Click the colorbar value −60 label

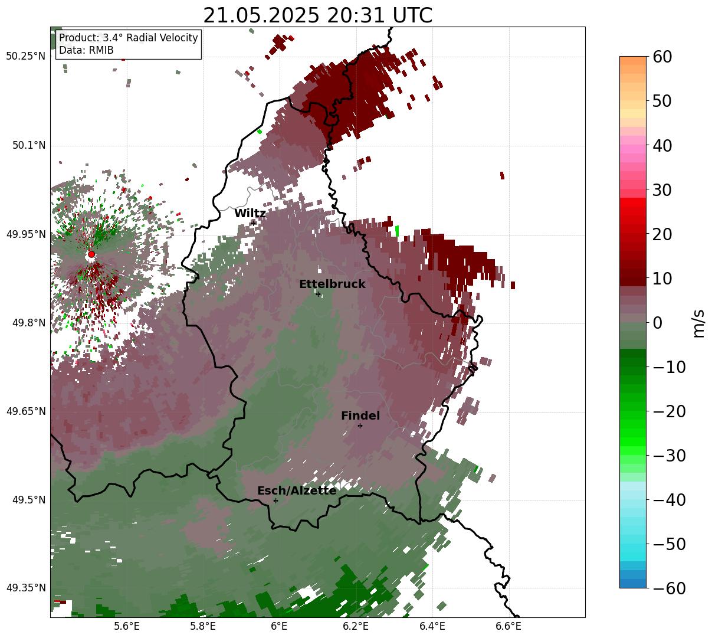pos(669,588)
